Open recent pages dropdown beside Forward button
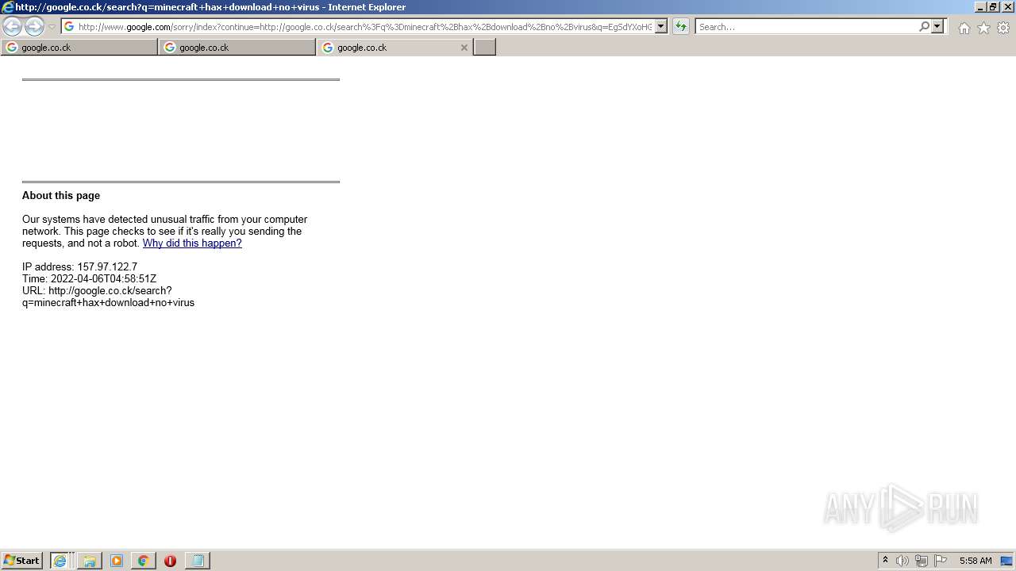 pos(52,27)
